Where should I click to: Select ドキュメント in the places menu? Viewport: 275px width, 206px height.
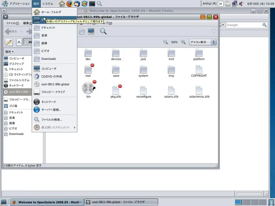[55, 28]
